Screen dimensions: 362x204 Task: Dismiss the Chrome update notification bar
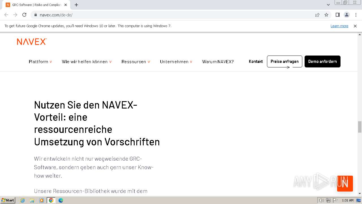coord(355,26)
